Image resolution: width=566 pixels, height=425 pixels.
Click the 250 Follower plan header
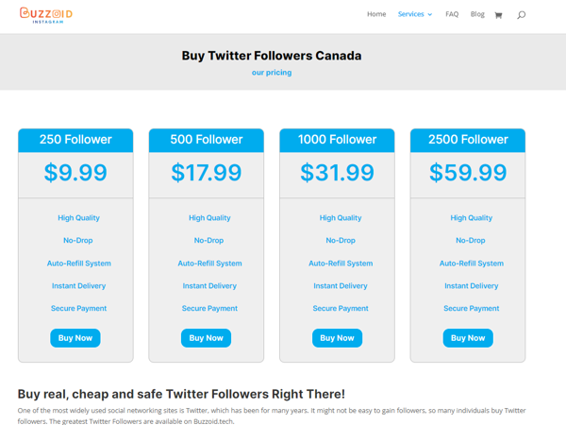(75, 140)
